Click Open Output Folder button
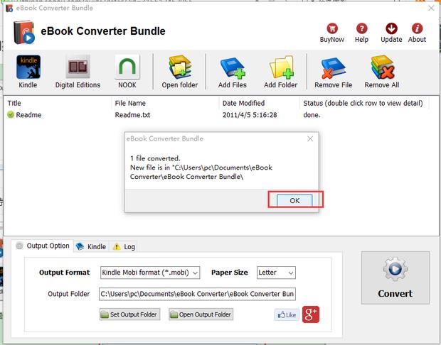The image size is (441, 345). click(201, 314)
